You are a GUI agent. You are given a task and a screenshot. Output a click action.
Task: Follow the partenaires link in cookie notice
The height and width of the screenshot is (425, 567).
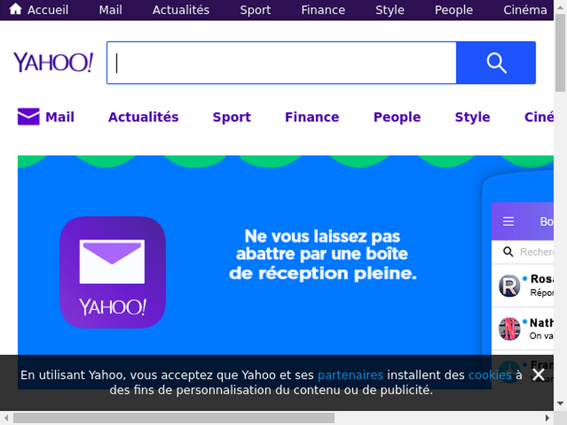point(350,375)
